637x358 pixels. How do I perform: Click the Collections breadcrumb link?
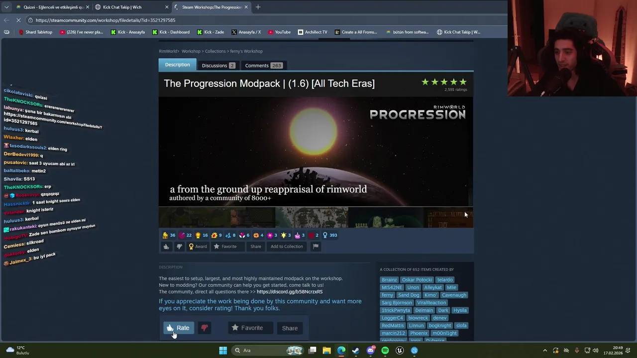coord(215,51)
